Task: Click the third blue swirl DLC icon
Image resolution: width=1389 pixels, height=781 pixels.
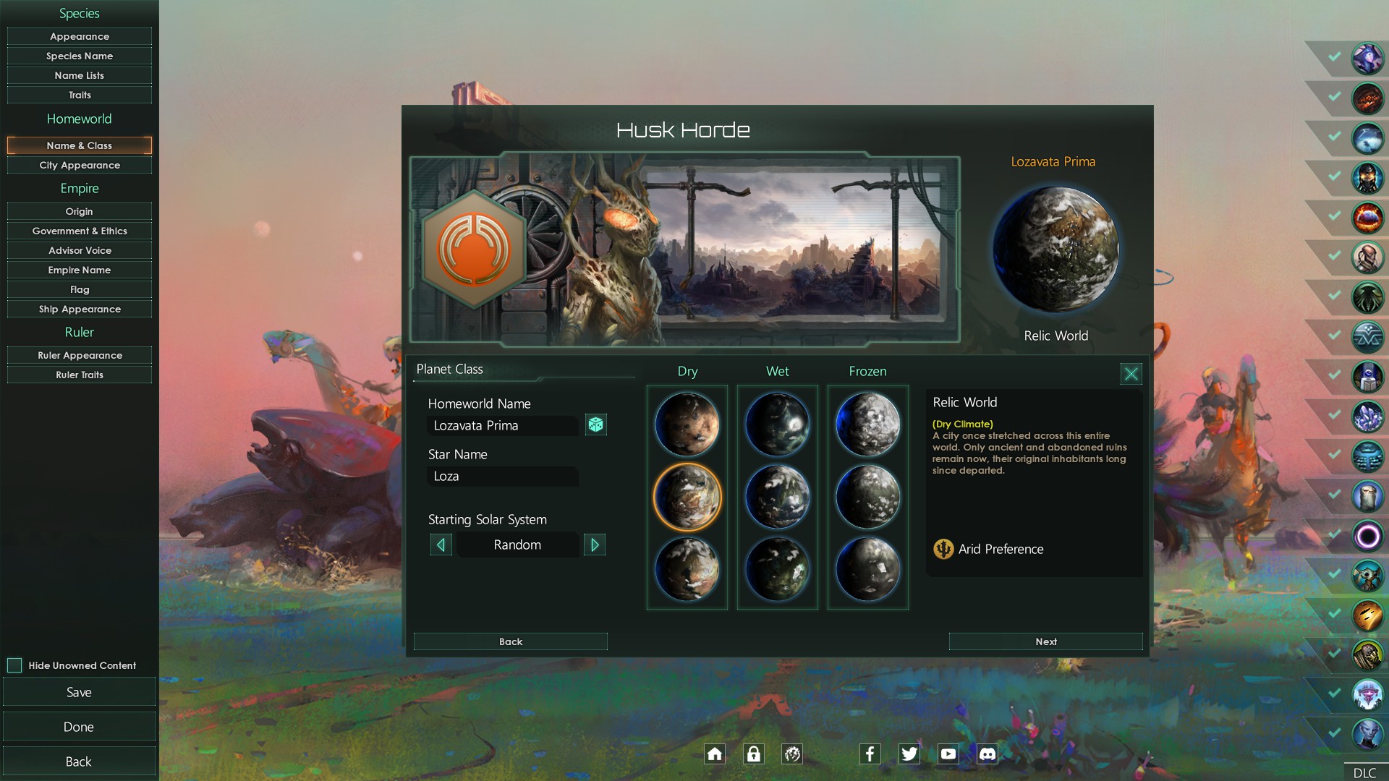Action: pos(1367,138)
